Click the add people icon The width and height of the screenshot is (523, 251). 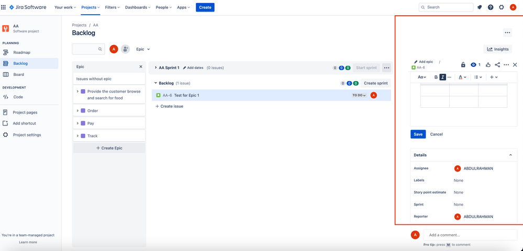click(x=126, y=49)
